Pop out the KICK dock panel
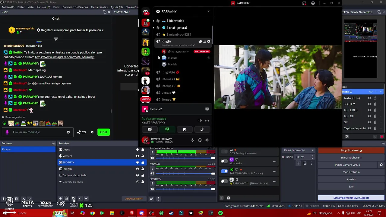The image size is (386, 217). click(104, 12)
